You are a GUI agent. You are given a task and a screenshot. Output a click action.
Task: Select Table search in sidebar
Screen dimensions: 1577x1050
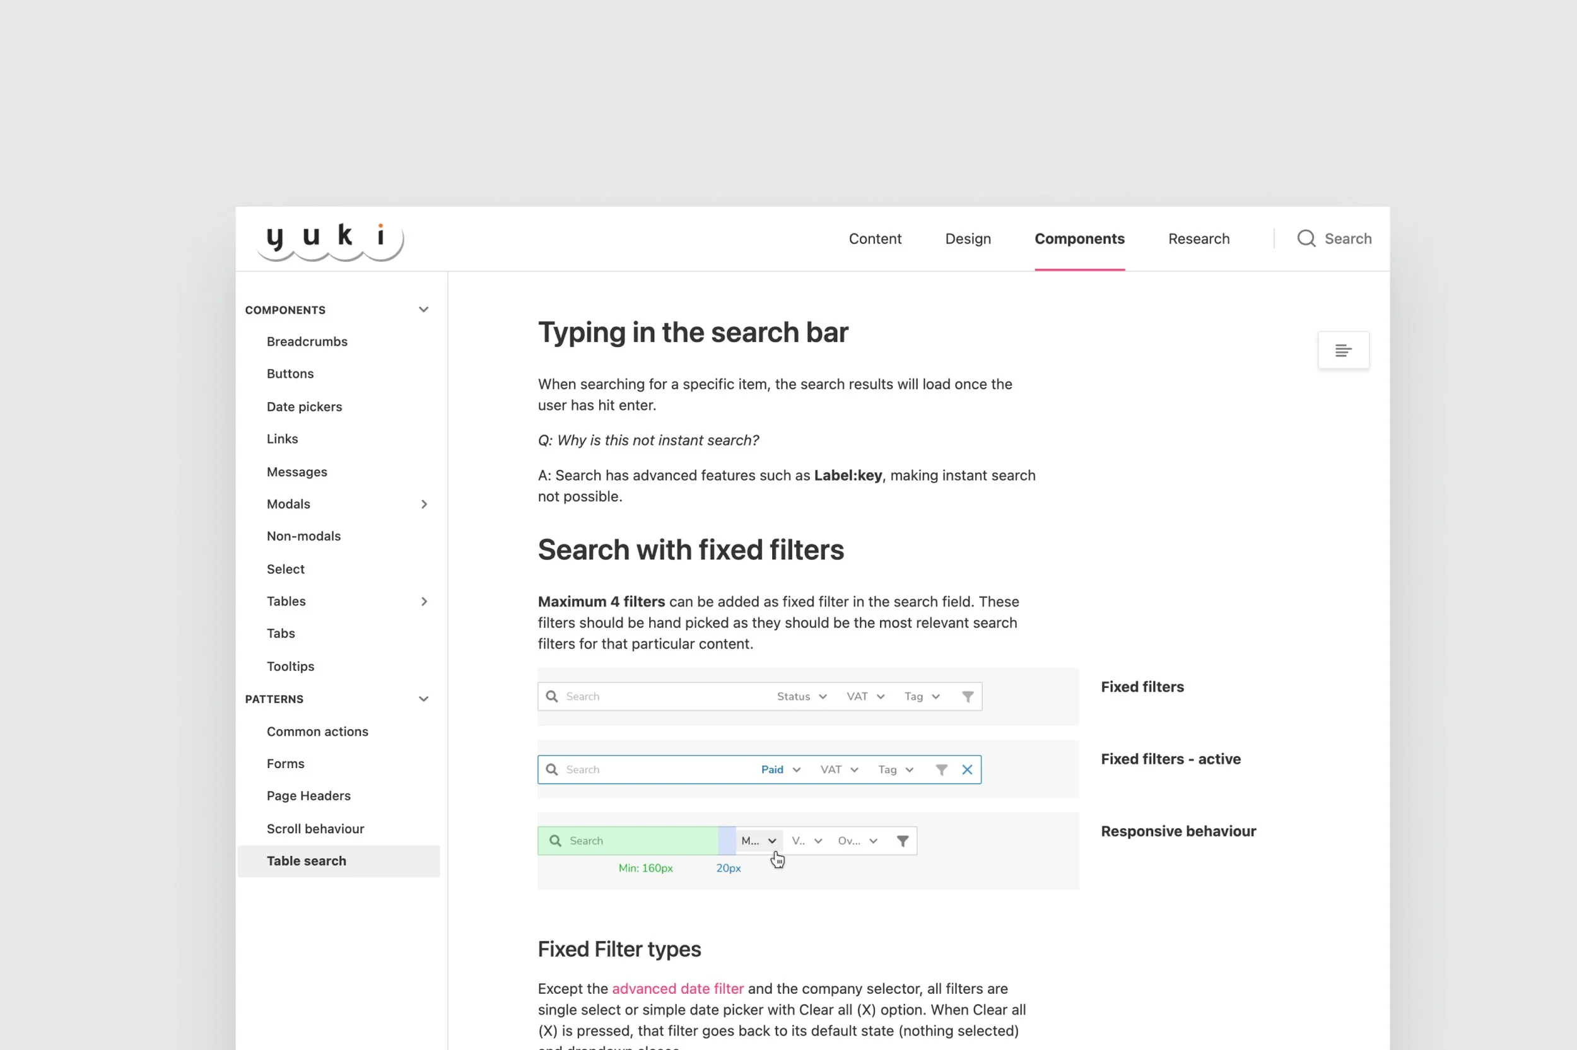pos(339,861)
